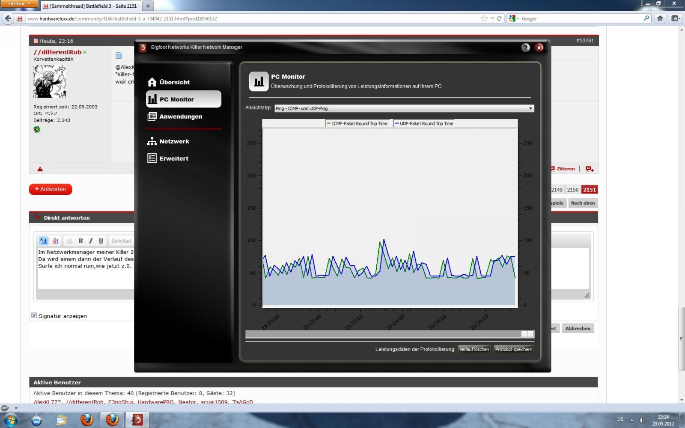
Task: Click the hardwareluxx site identity icon
Action: pyautogui.click(x=20, y=19)
